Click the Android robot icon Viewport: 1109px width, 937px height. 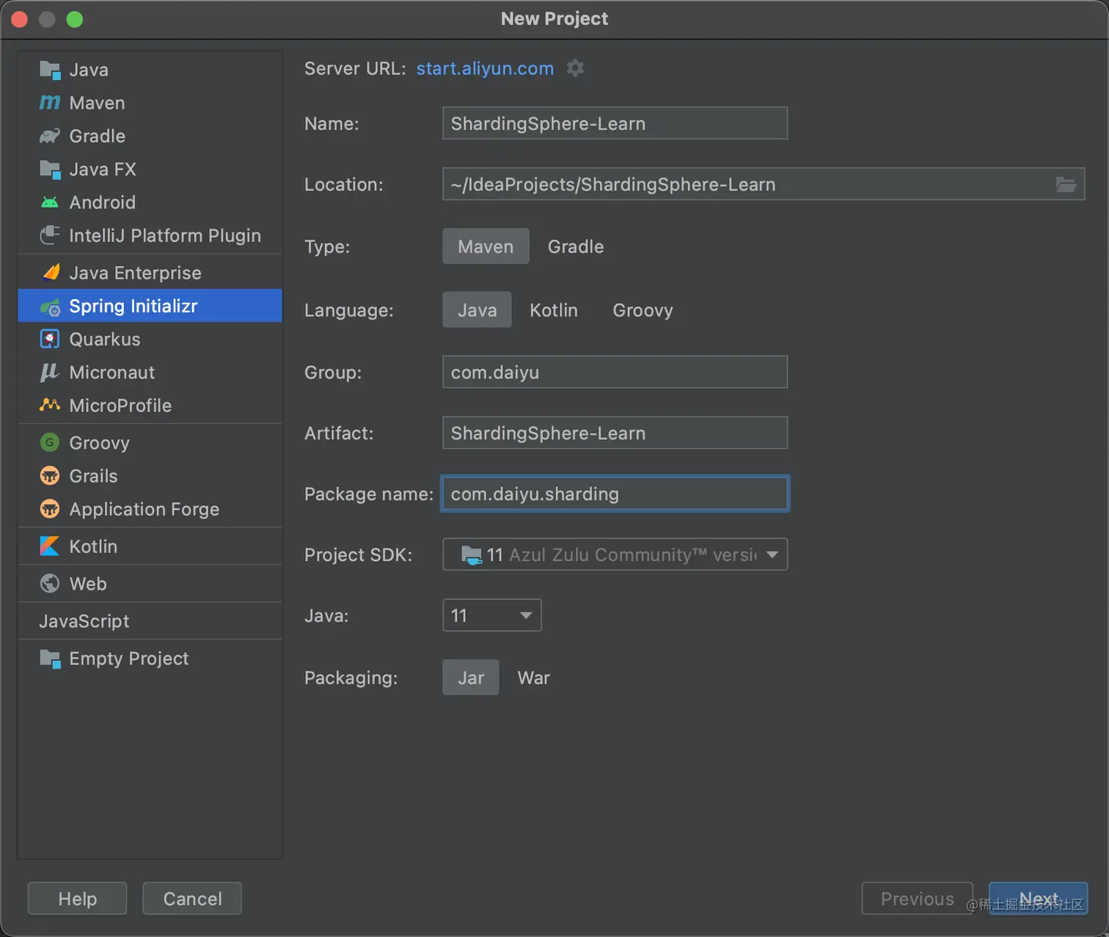(50, 202)
